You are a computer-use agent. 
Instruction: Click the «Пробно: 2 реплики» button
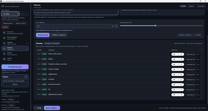tap(59, 35)
